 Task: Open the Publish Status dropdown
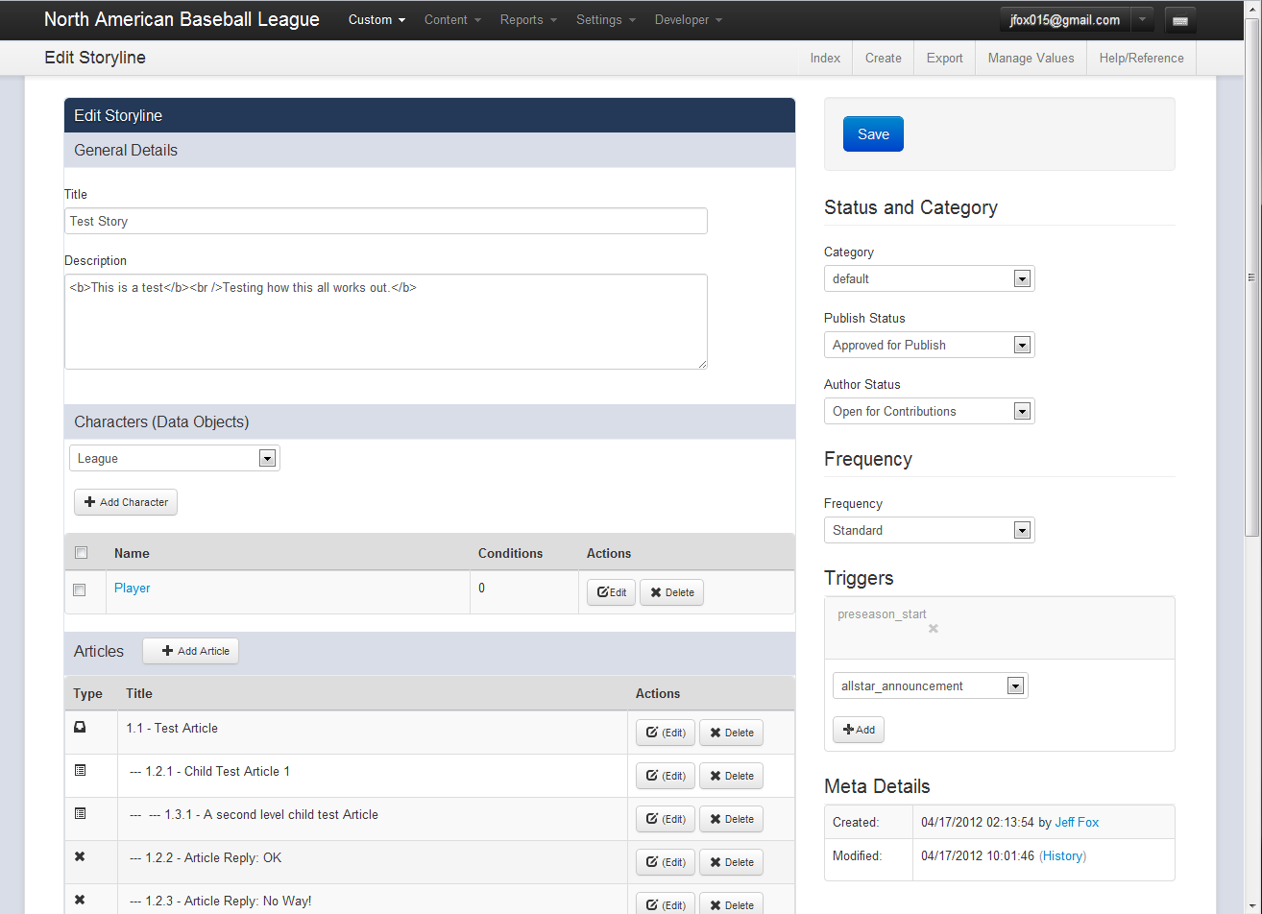(929, 345)
